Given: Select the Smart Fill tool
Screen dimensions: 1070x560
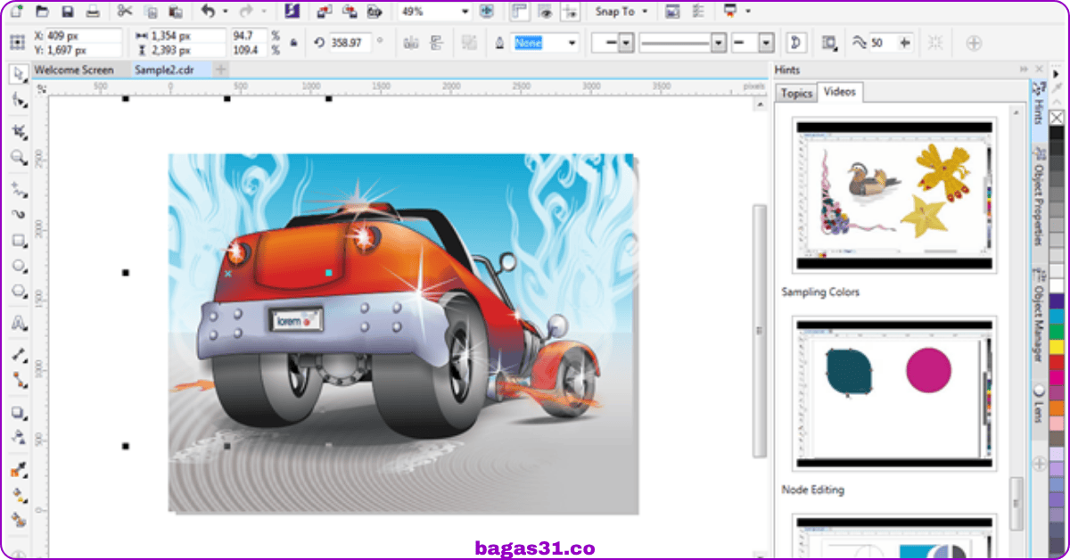Looking at the screenshot, I should [18, 519].
